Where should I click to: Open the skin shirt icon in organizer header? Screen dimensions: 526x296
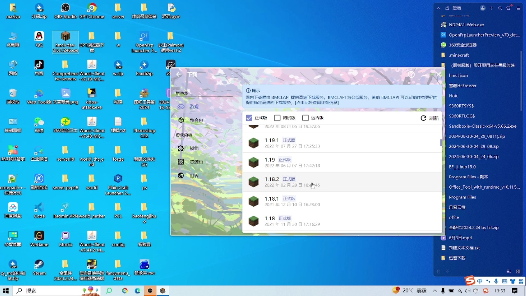[509, 8]
